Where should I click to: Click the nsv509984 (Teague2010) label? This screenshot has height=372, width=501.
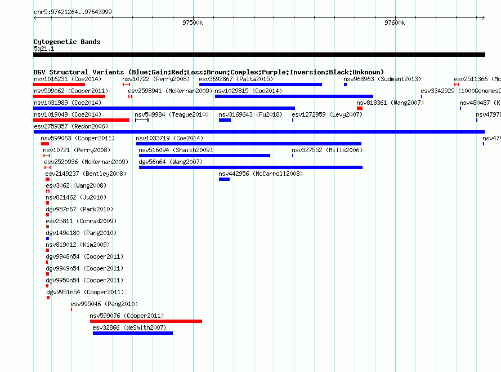click(x=172, y=114)
